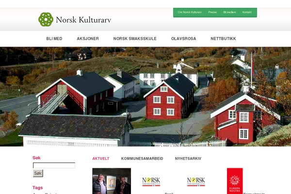Click the green Norsk Kulturarv knot logo
291x194 pixels.
point(46,19)
